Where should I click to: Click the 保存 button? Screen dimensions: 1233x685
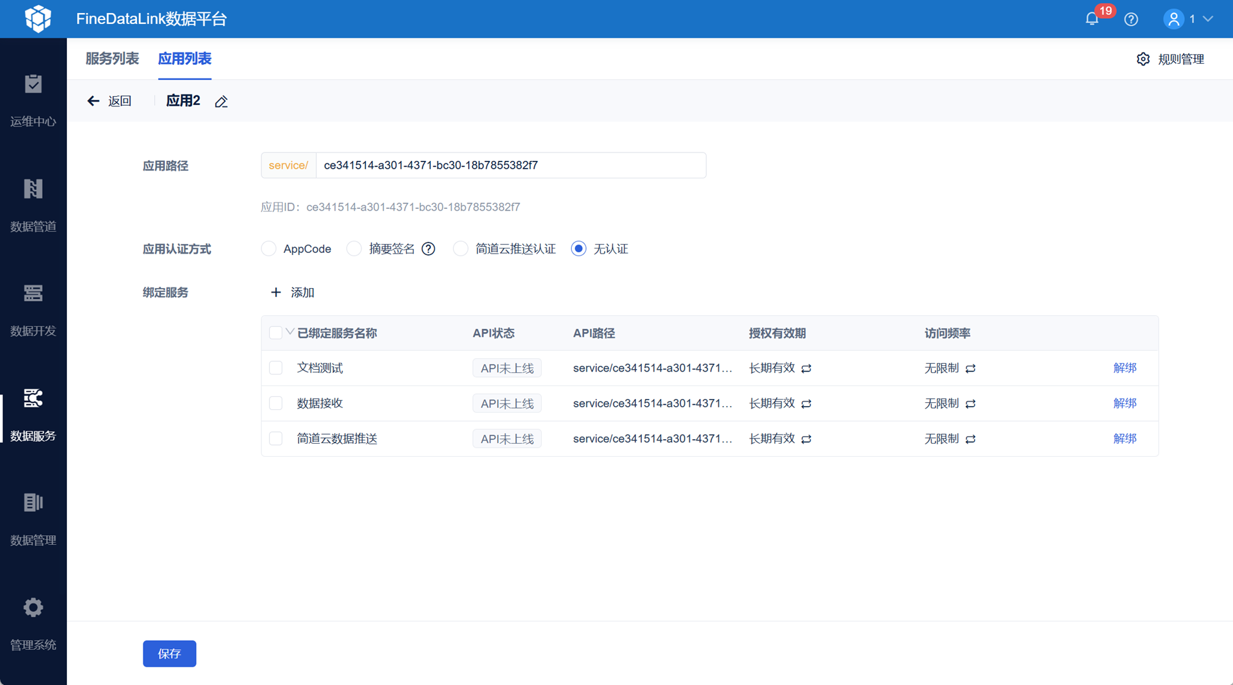coord(169,653)
